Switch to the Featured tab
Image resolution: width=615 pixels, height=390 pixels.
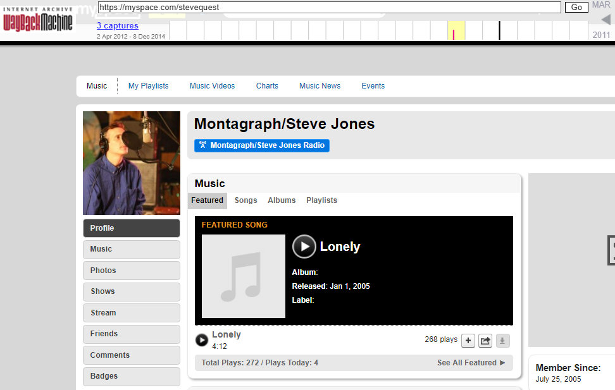(207, 200)
